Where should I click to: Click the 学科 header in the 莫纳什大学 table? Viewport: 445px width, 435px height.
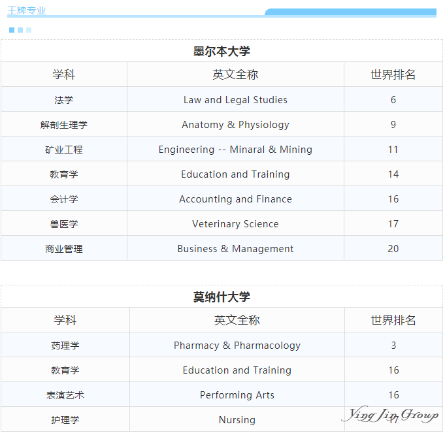click(65, 320)
